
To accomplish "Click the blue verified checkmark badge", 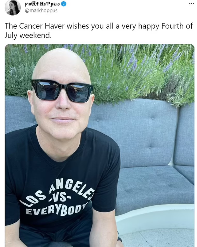I will [x=63, y=4].
